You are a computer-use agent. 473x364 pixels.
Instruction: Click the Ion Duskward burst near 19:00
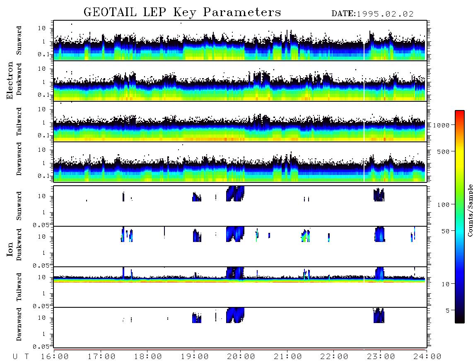tap(197, 236)
